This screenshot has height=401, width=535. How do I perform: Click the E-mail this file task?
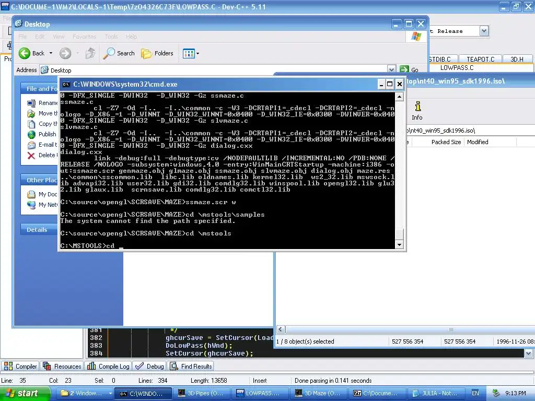coord(48,145)
